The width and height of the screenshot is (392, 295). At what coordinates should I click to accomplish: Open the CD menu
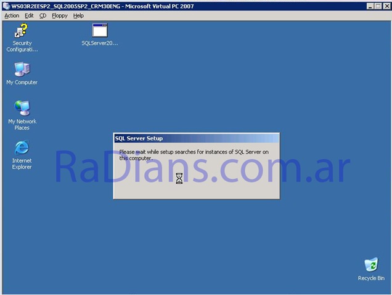43,15
